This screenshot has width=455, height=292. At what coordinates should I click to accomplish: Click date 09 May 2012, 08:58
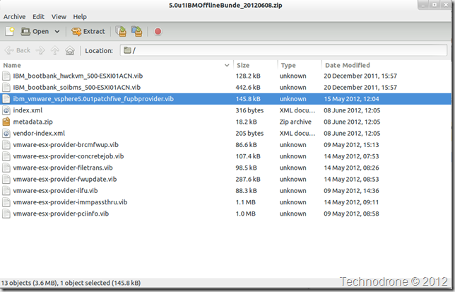351,214
